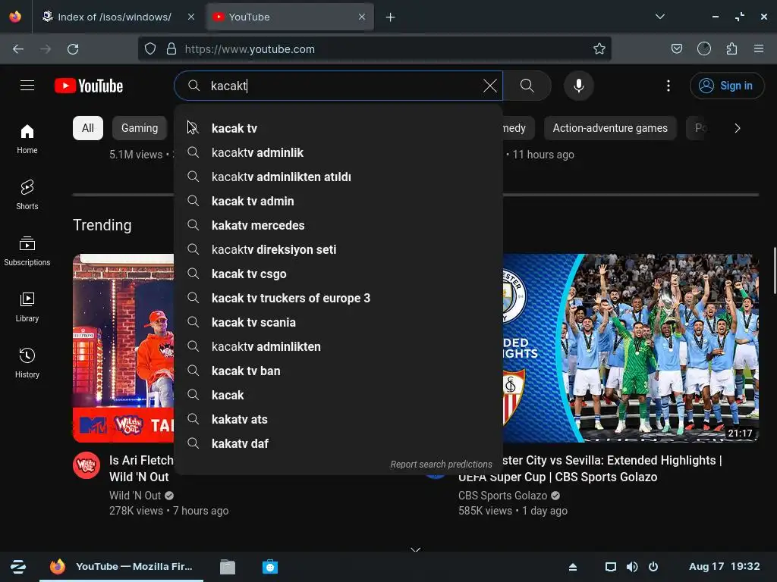The height and width of the screenshot is (582, 777).
Task: Show more filter chips with right arrow
Action: coord(738,128)
